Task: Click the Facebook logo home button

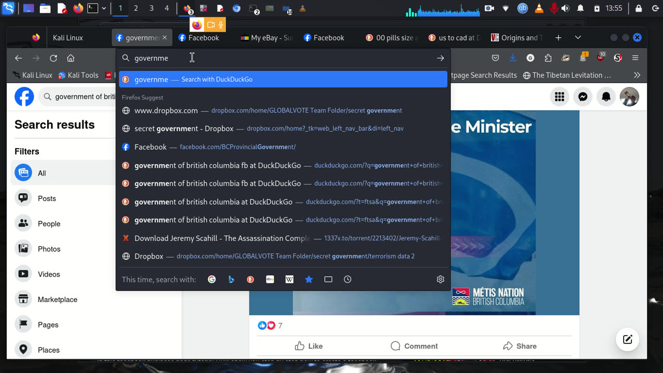Action: pyautogui.click(x=24, y=97)
